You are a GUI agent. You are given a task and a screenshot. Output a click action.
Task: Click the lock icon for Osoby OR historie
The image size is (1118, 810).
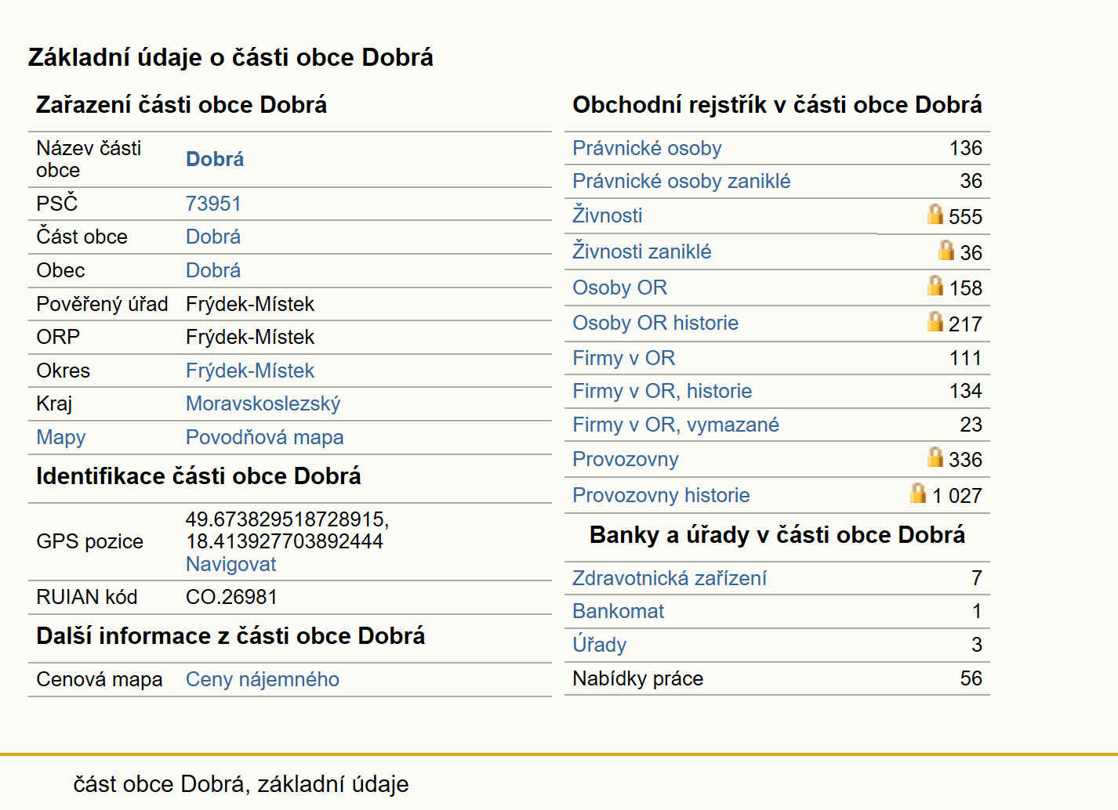coord(935,321)
